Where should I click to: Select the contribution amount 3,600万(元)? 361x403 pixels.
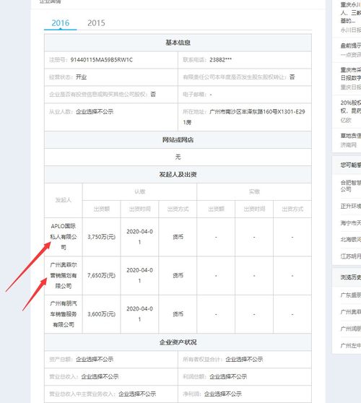[x=102, y=314]
